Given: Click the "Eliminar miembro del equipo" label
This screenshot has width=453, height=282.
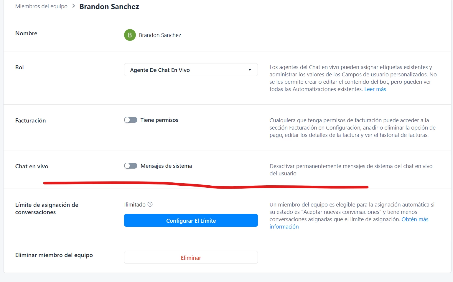Looking at the screenshot, I should (x=54, y=255).
